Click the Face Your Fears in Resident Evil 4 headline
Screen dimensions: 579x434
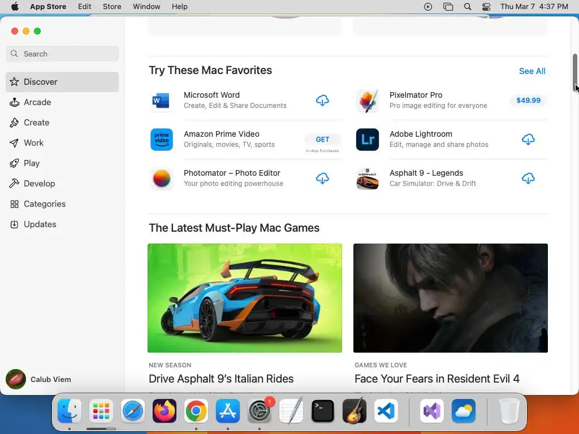coord(437,379)
